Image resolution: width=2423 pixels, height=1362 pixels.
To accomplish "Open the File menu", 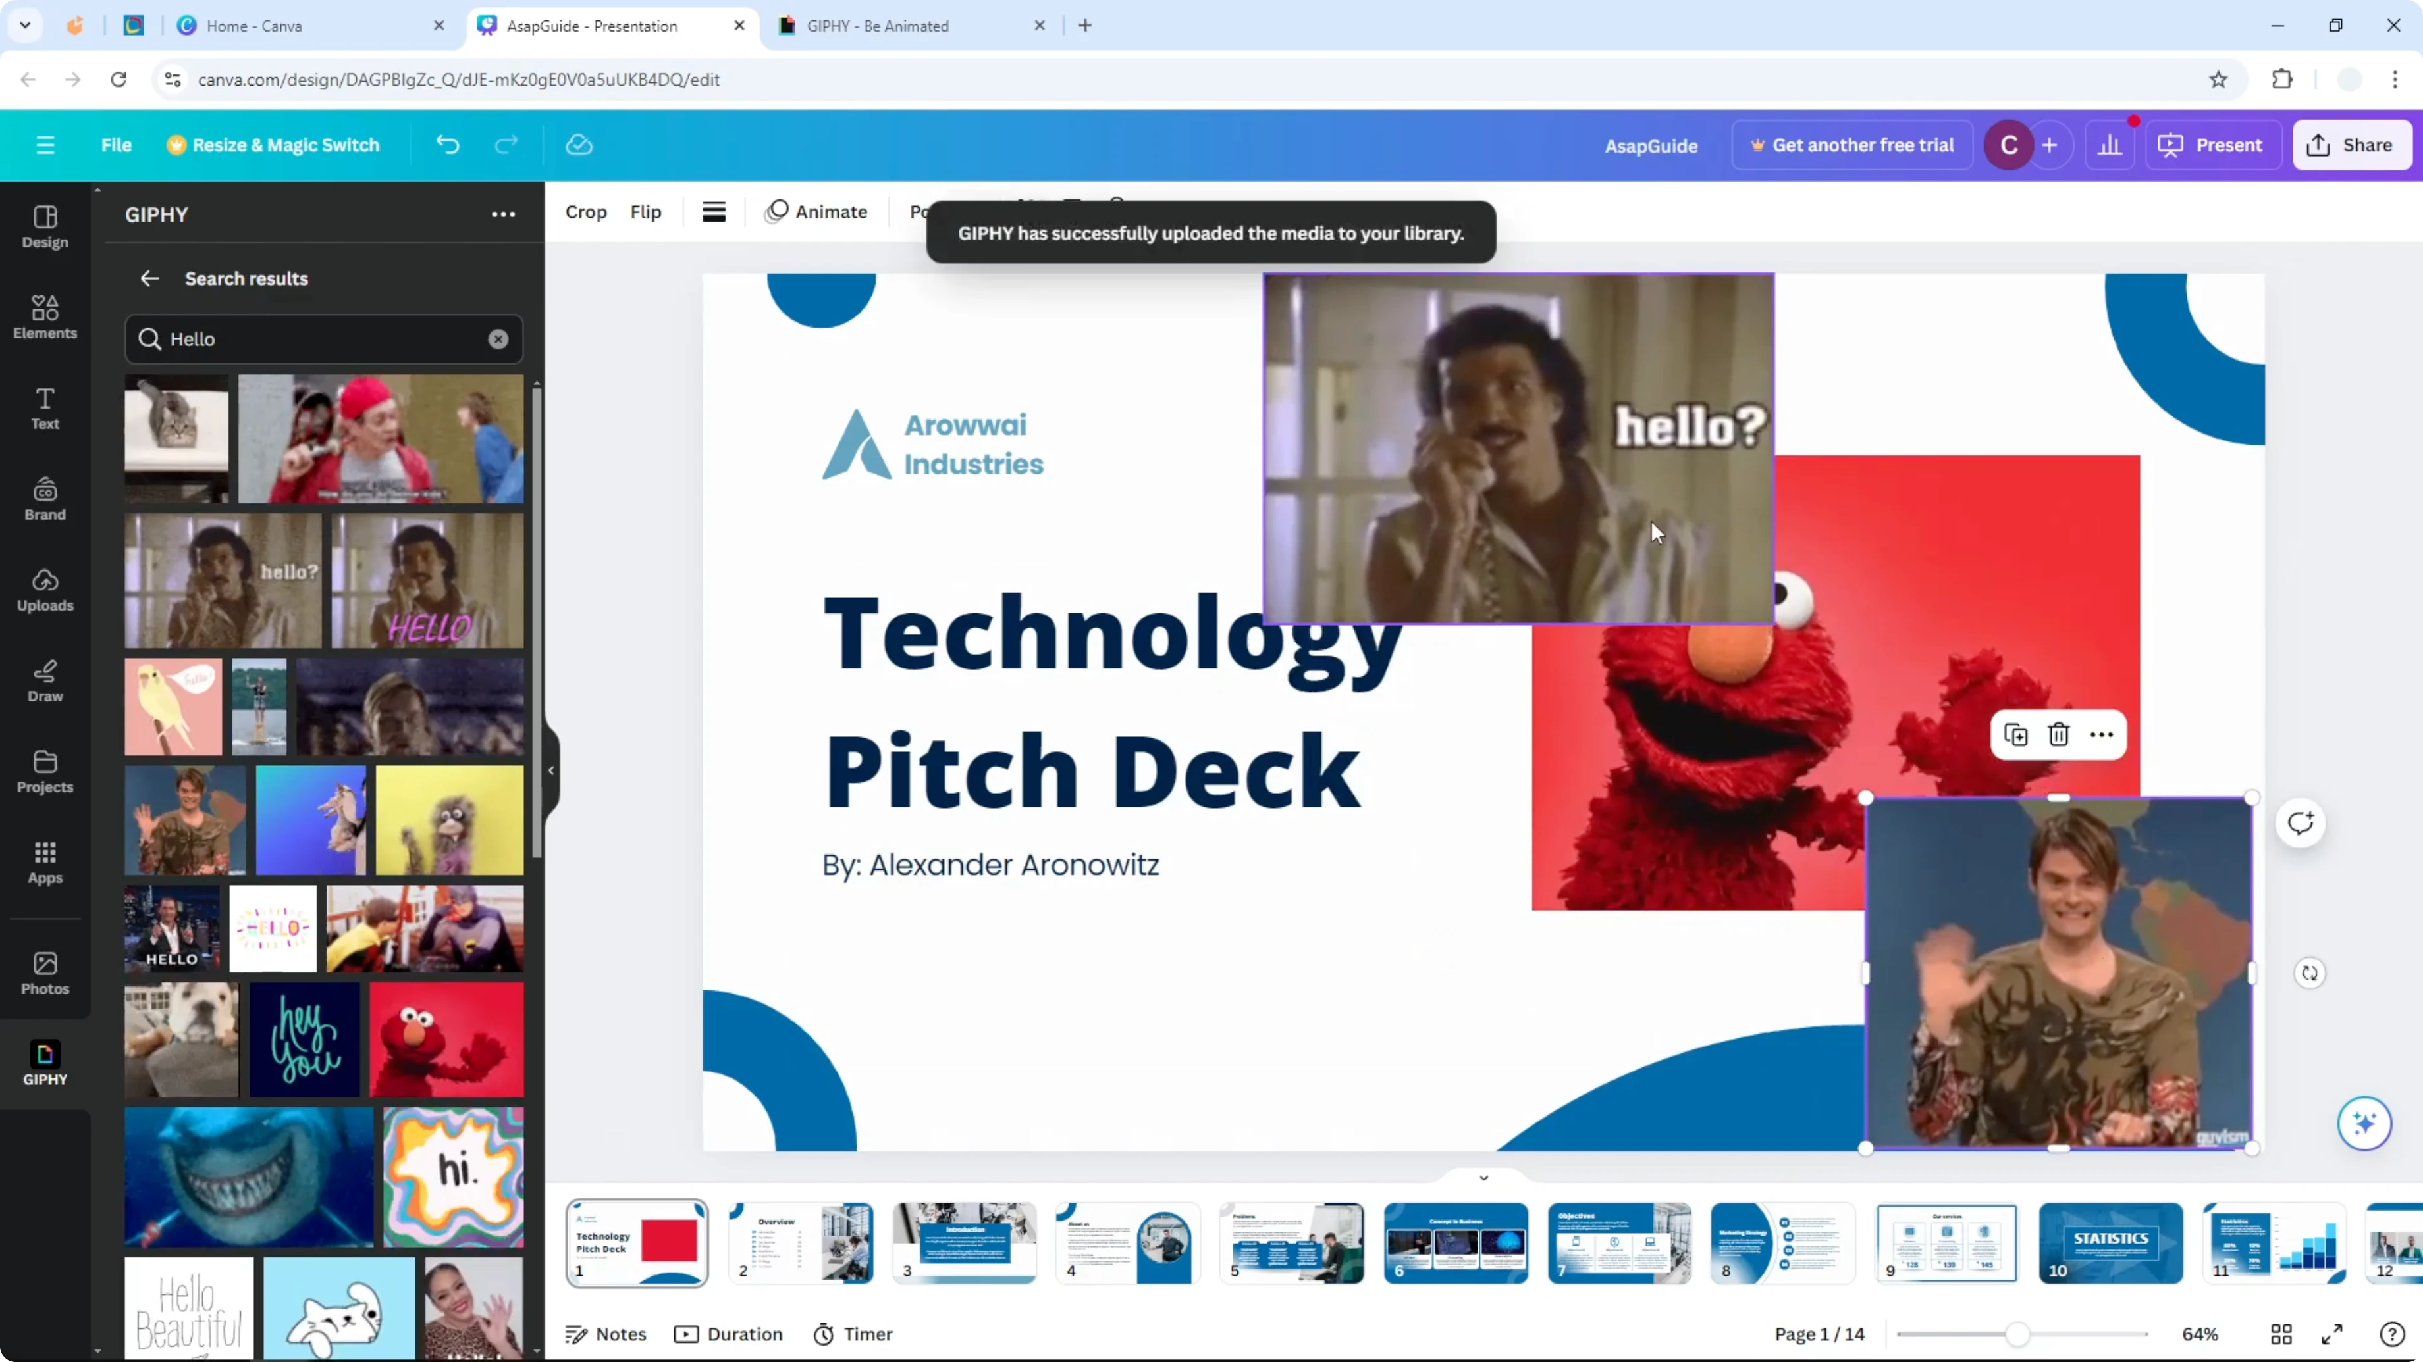I will [x=116, y=145].
